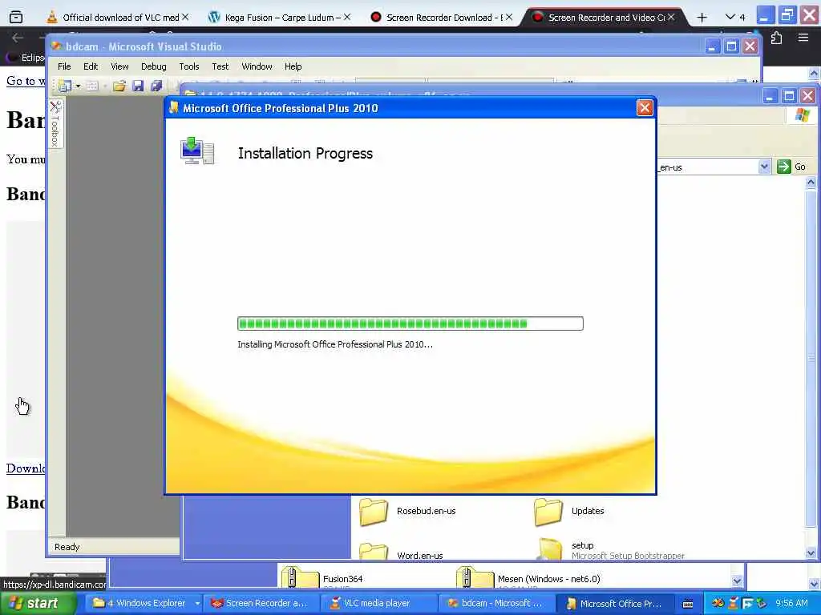Click the Add New Item toolbar icon
The width and height of the screenshot is (821, 615).
92,86
